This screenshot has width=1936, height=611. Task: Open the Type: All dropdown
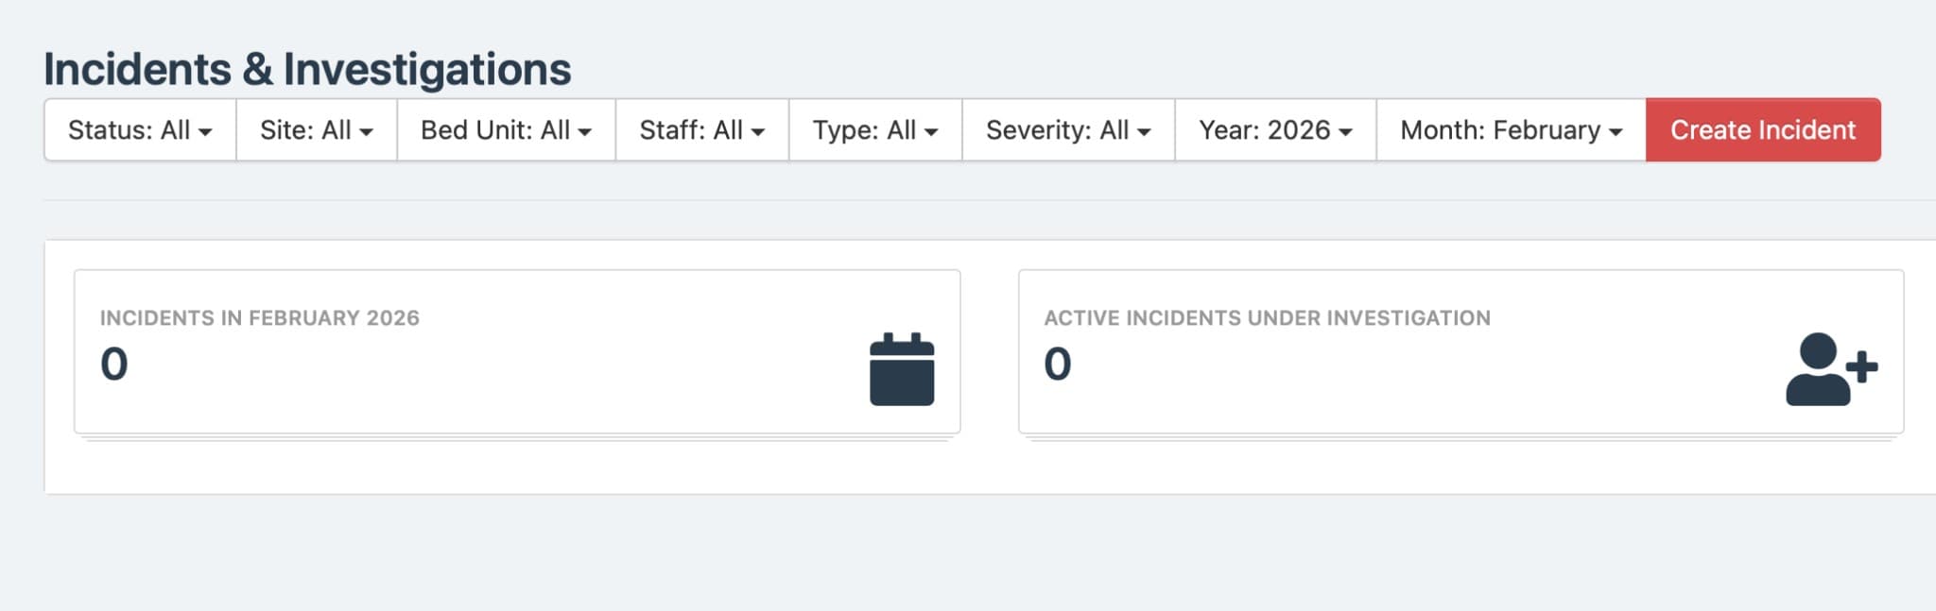pos(873,130)
